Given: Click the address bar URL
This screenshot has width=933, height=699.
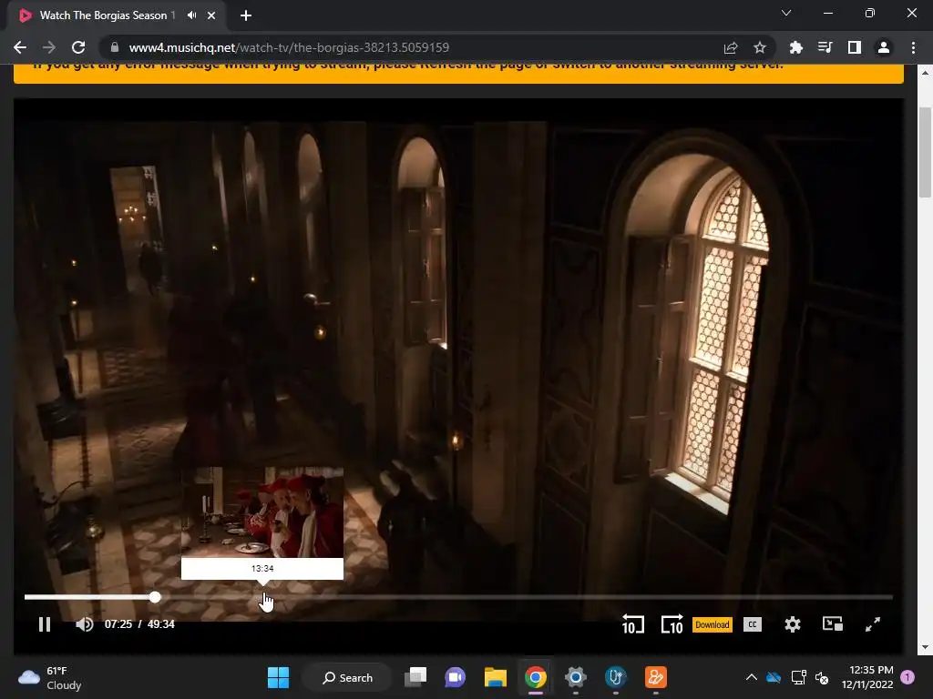Looking at the screenshot, I should [289, 47].
